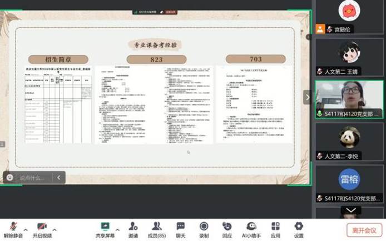The height and width of the screenshot is (241, 386).
Task: Collapse the participant video sidebar
Action: pos(306,97)
